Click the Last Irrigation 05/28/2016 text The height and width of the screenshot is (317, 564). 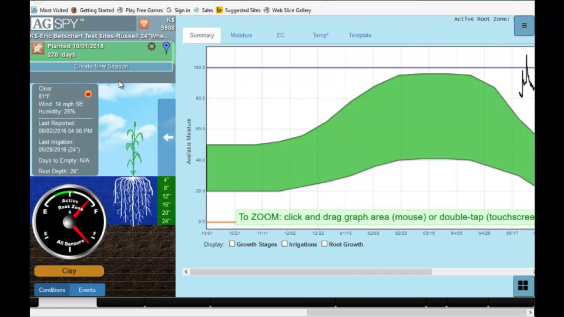click(x=59, y=146)
